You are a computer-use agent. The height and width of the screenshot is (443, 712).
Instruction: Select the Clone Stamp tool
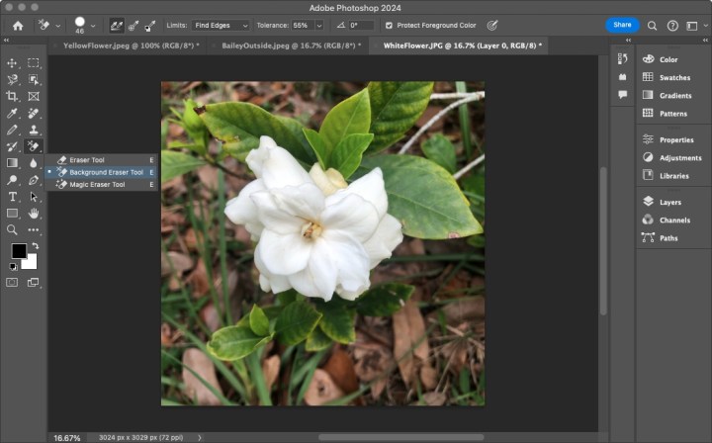34,130
